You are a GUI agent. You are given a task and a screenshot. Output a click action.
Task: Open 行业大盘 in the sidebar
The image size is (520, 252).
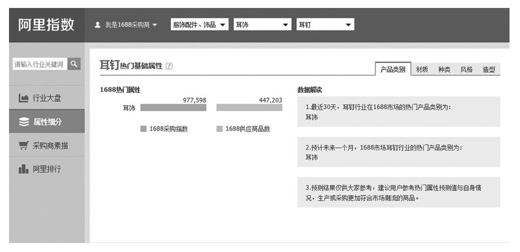[x=47, y=98]
